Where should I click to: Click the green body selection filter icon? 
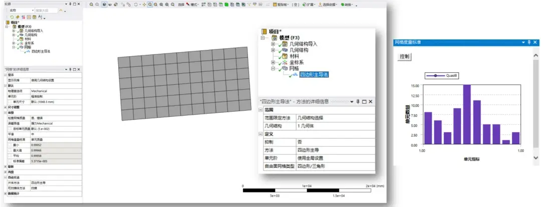point(226,4)
